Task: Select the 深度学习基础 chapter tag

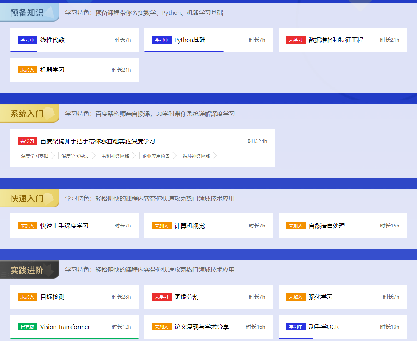Action: click(36, 156)
